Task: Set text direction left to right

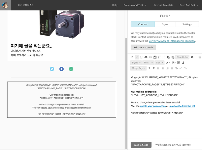Action: 149,68
